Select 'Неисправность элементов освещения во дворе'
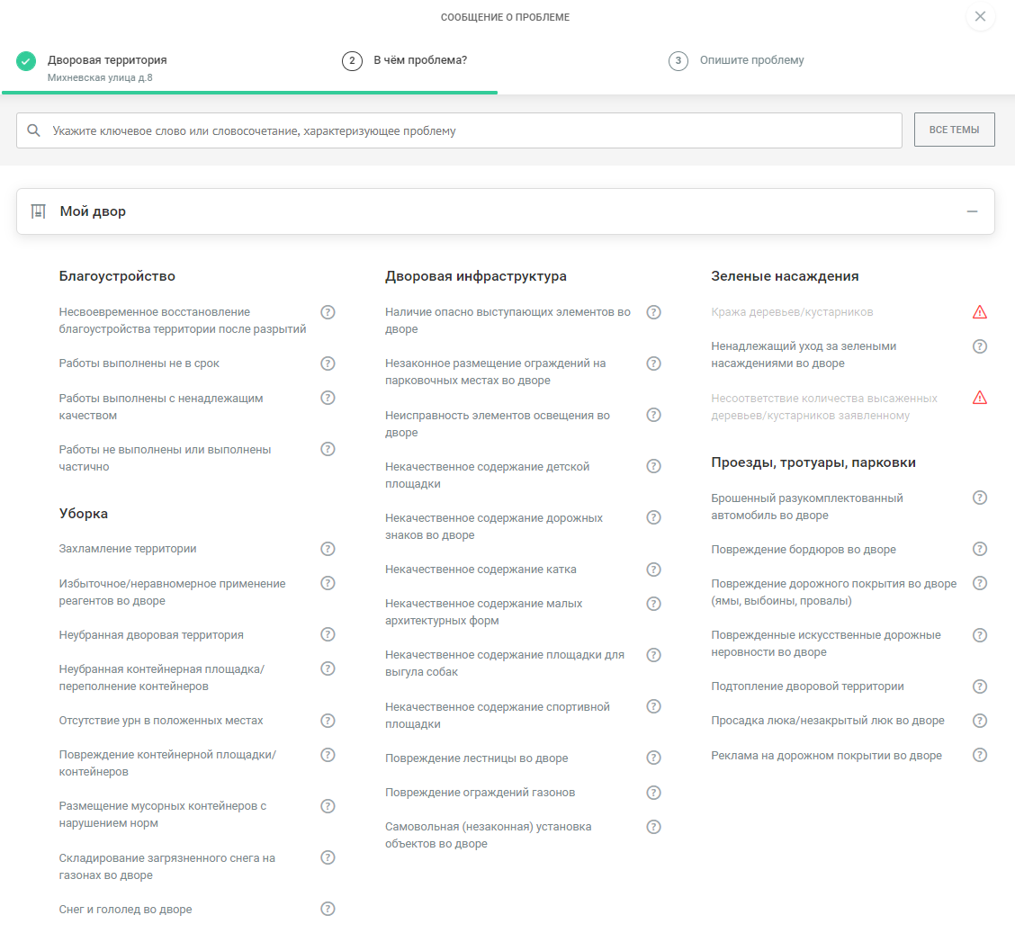The image size is (1015, 942). (497, 424)
